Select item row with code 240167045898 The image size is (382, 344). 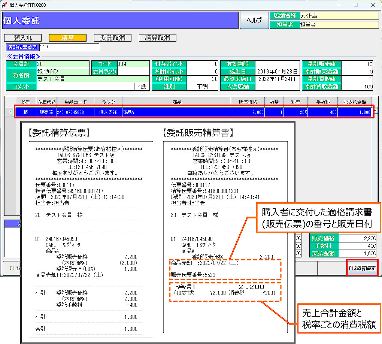pos(194,112)
